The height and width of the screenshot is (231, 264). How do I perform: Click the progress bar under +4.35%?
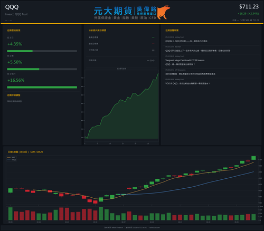42,51
